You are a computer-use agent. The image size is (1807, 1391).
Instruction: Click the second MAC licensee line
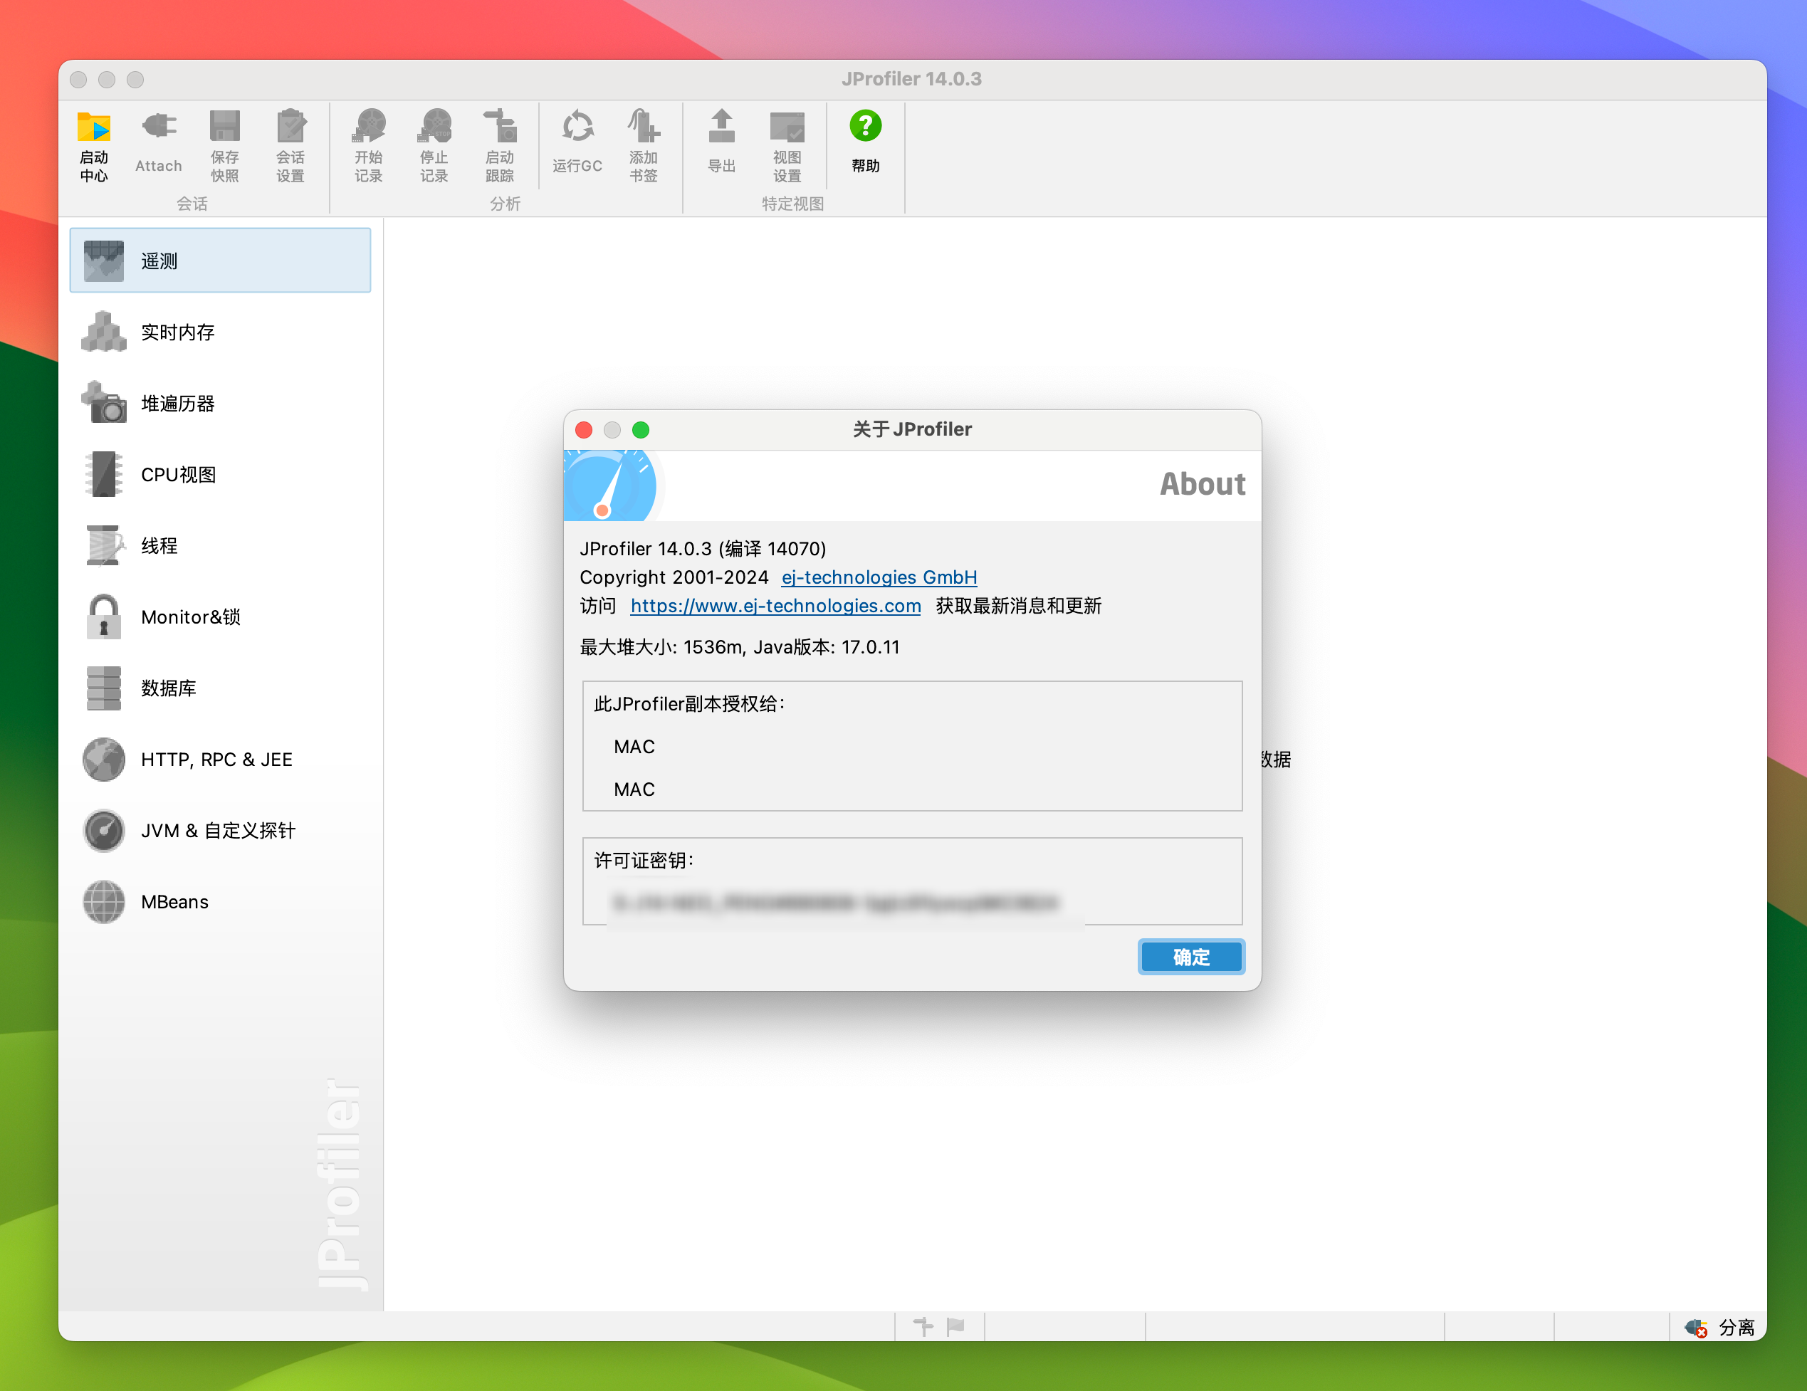point(634,789)
